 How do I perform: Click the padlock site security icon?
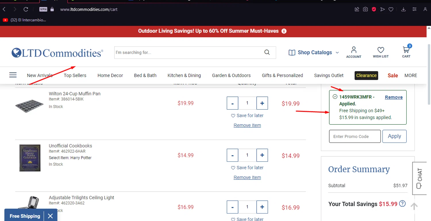pos(52,9)
